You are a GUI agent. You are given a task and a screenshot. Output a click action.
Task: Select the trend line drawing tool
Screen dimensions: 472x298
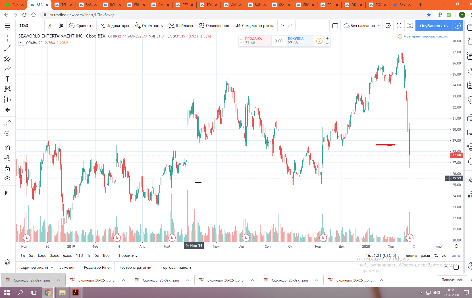tap(7, 48)
